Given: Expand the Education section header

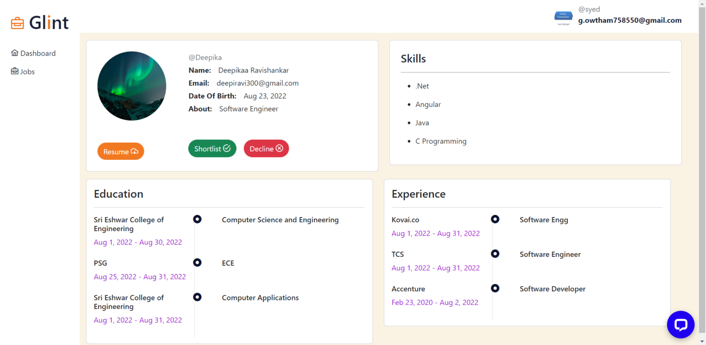Looking at the screenshot, I should coord(119,194).
